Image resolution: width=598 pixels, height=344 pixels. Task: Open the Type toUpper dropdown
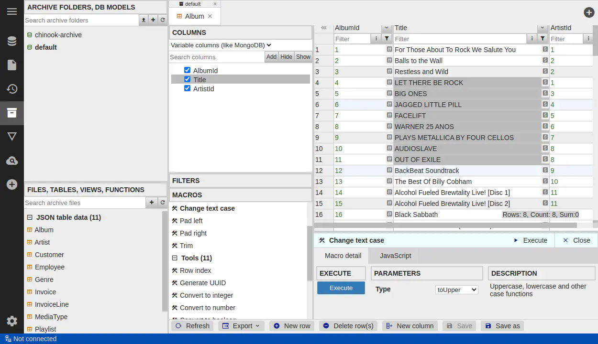pos(456,290)
